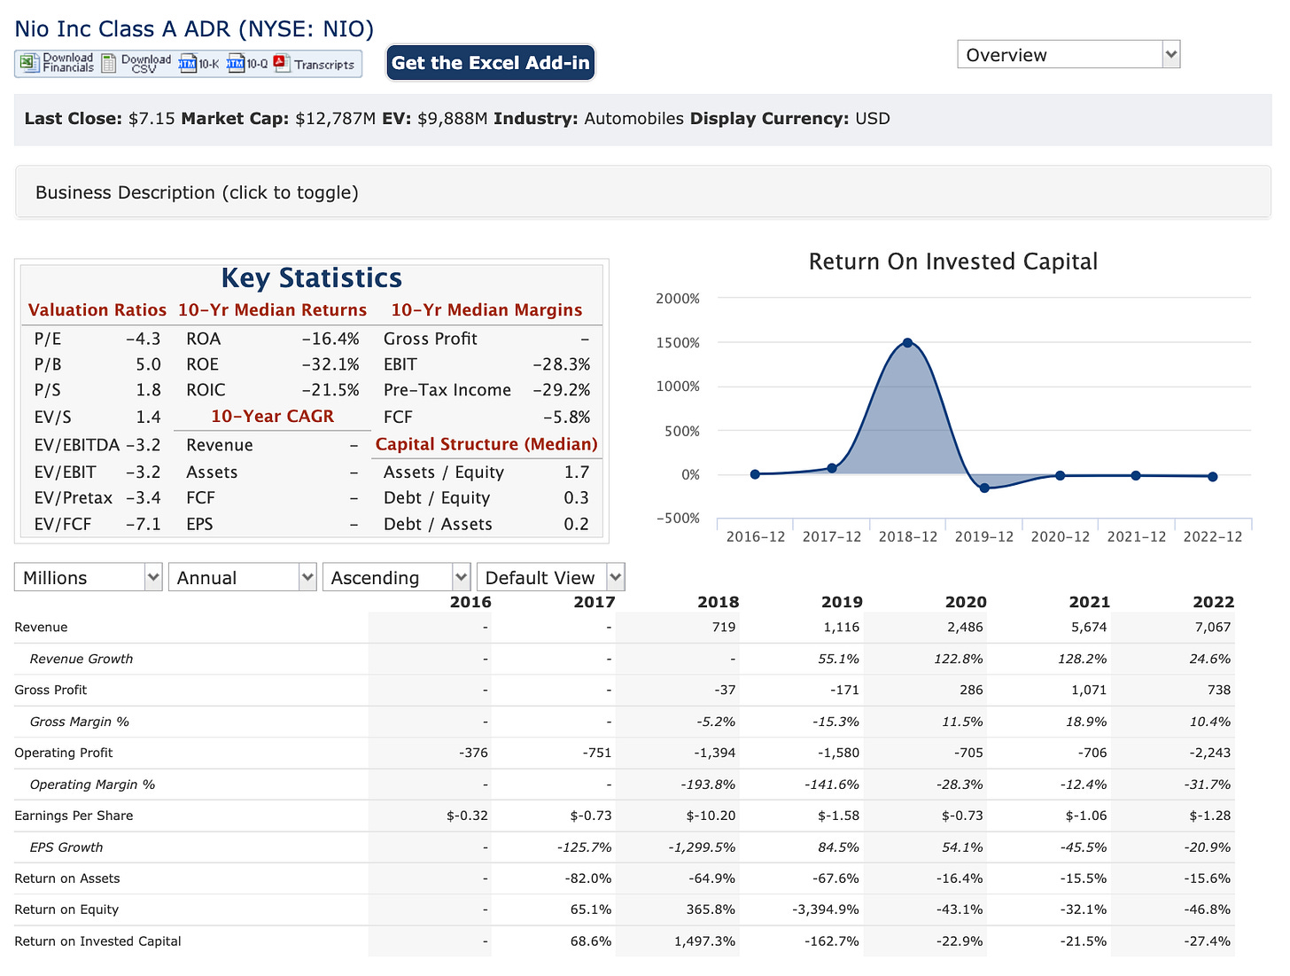Click the Revenue Growth row label
The image size is (1290, 976).
point(81,659)
